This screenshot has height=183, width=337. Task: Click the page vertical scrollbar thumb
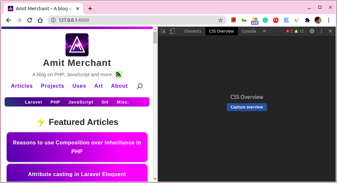pos(155,38)
